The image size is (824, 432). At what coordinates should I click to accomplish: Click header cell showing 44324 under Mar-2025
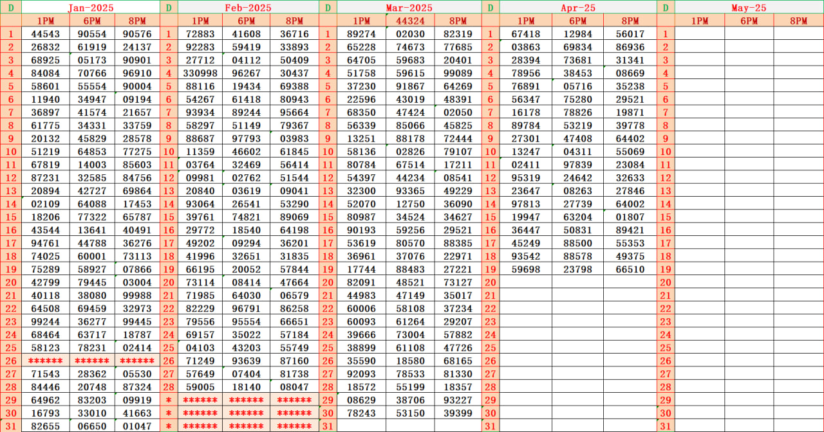point(410,21)
